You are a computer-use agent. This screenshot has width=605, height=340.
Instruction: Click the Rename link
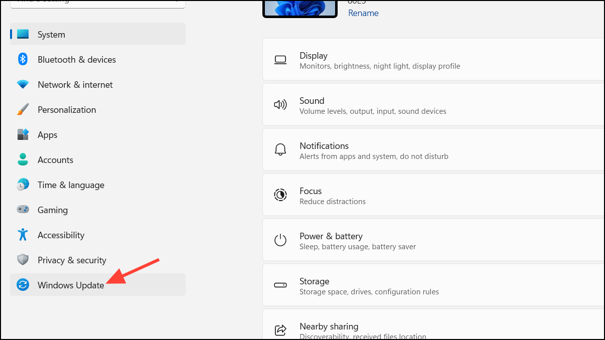click(x=363, y=13)
